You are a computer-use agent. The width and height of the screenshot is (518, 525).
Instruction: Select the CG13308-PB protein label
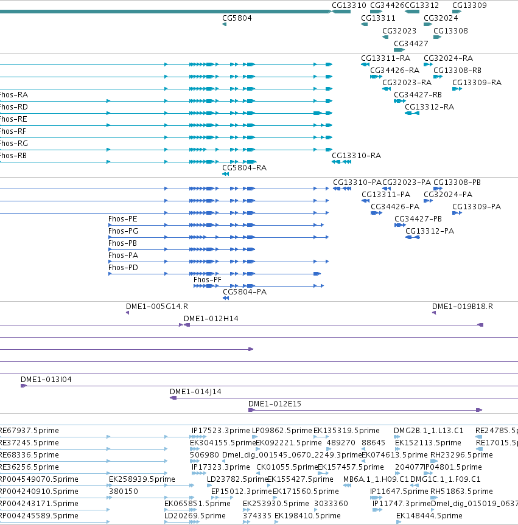click(x=457, y=183)
